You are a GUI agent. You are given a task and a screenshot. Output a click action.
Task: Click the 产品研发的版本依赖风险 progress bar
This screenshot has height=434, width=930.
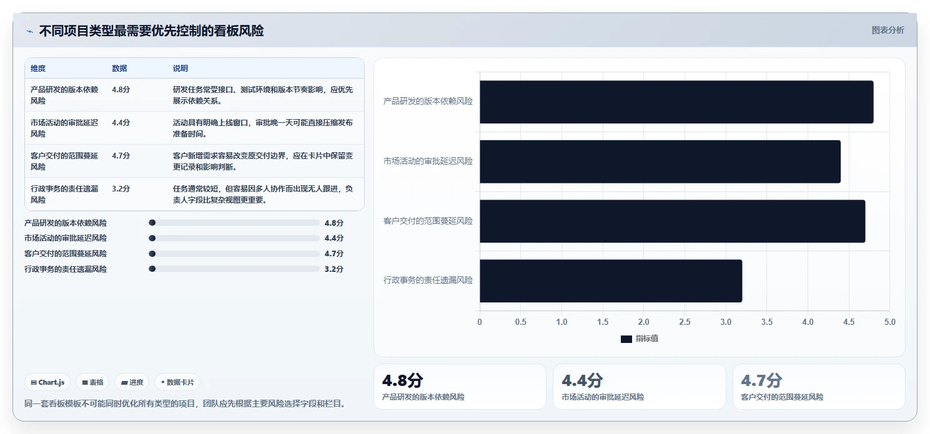click(x=234, y=223)
